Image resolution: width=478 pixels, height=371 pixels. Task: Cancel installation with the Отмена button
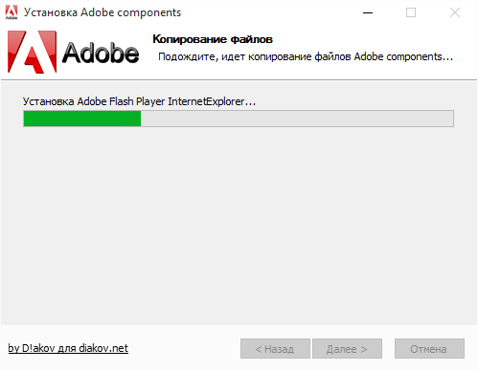pyautogui.click(x=429, y=349)
